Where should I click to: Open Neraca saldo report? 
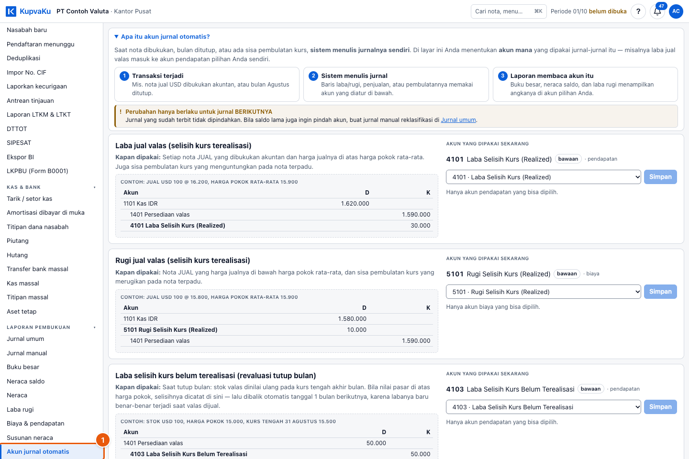(51, 382)
